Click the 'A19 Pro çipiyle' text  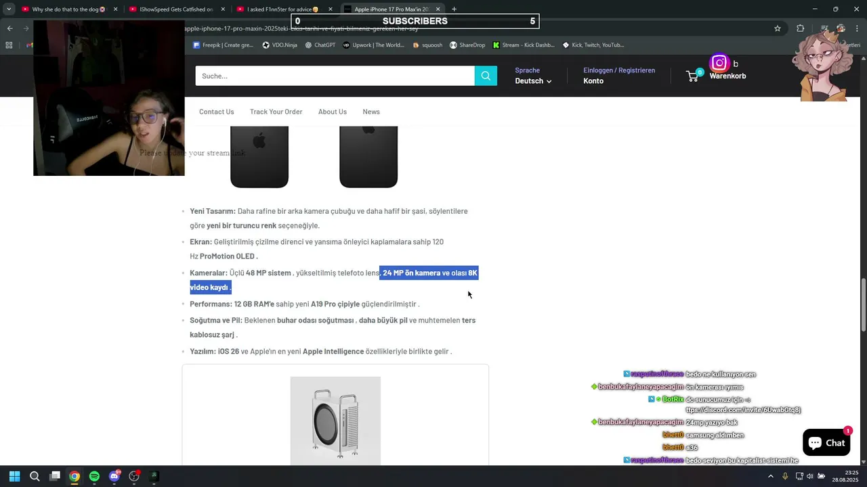(335, 304)
